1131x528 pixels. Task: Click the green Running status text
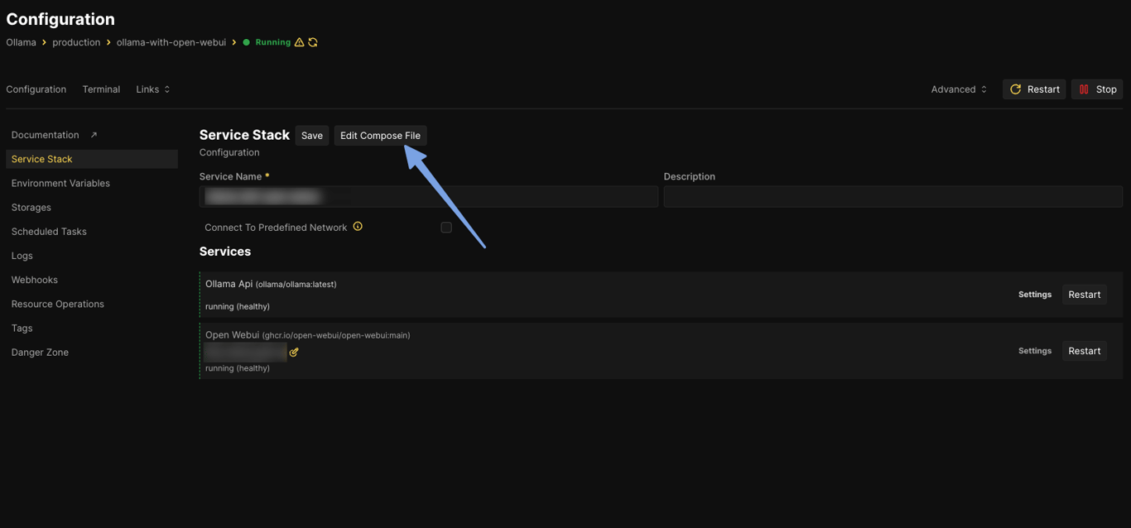(x=273, y=42)
